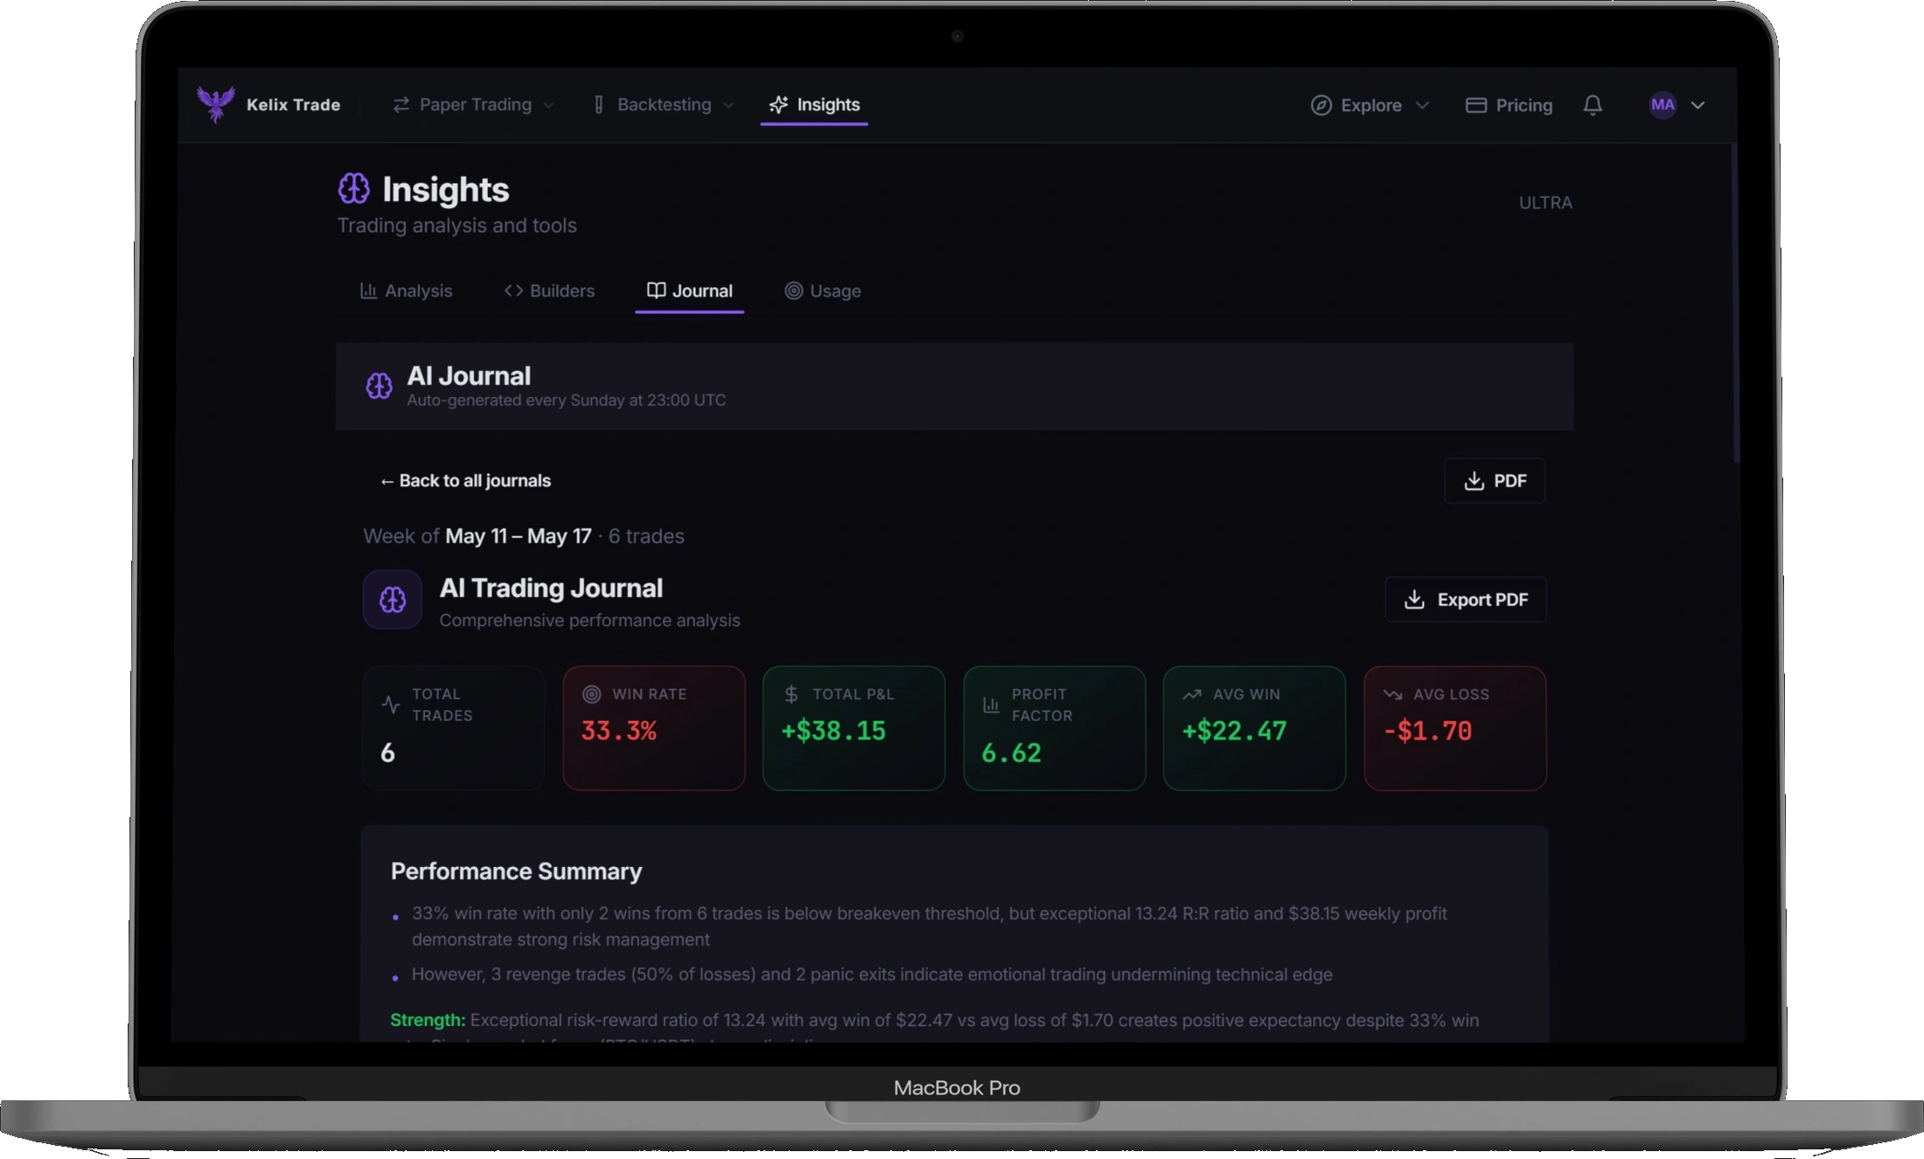Viewport: 1924px width, 1159px height.
Task: Click download icon in PDF button
Action: [1474, 480]
